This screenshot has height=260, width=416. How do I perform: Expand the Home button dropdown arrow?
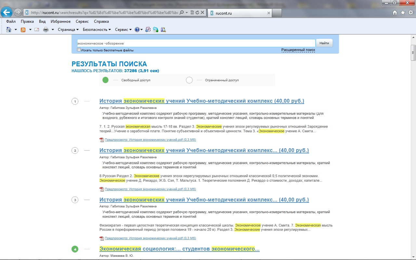[x=16, y=30]
